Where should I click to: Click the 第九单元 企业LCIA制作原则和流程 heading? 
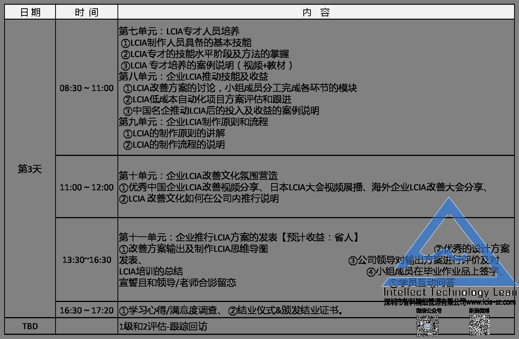[193, 122]
